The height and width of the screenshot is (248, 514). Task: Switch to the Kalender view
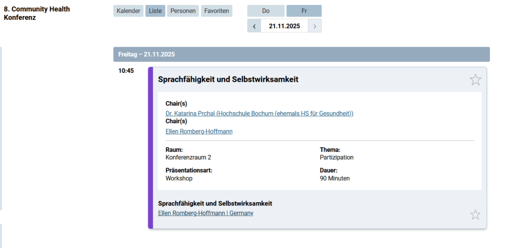[128, 11]
